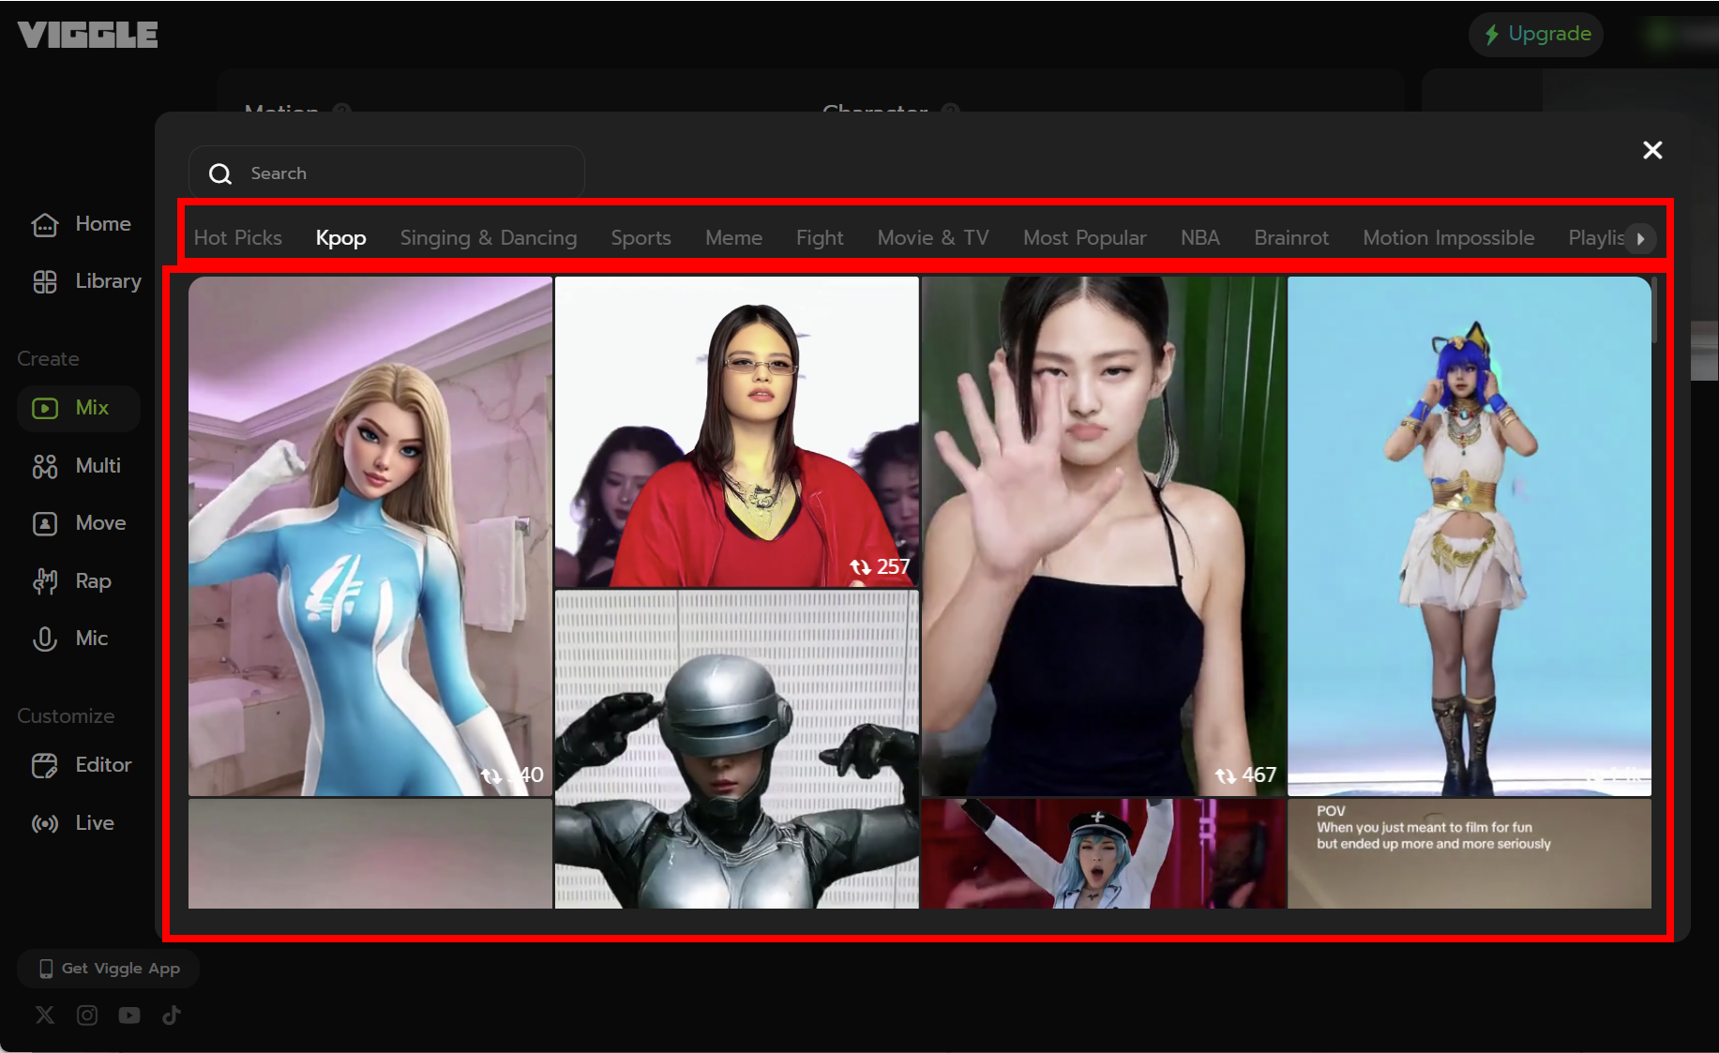The height and width of the screenshot is (1053, 1719).
Task: Click the Upgrade button
Action: [x=1536, y=35]
